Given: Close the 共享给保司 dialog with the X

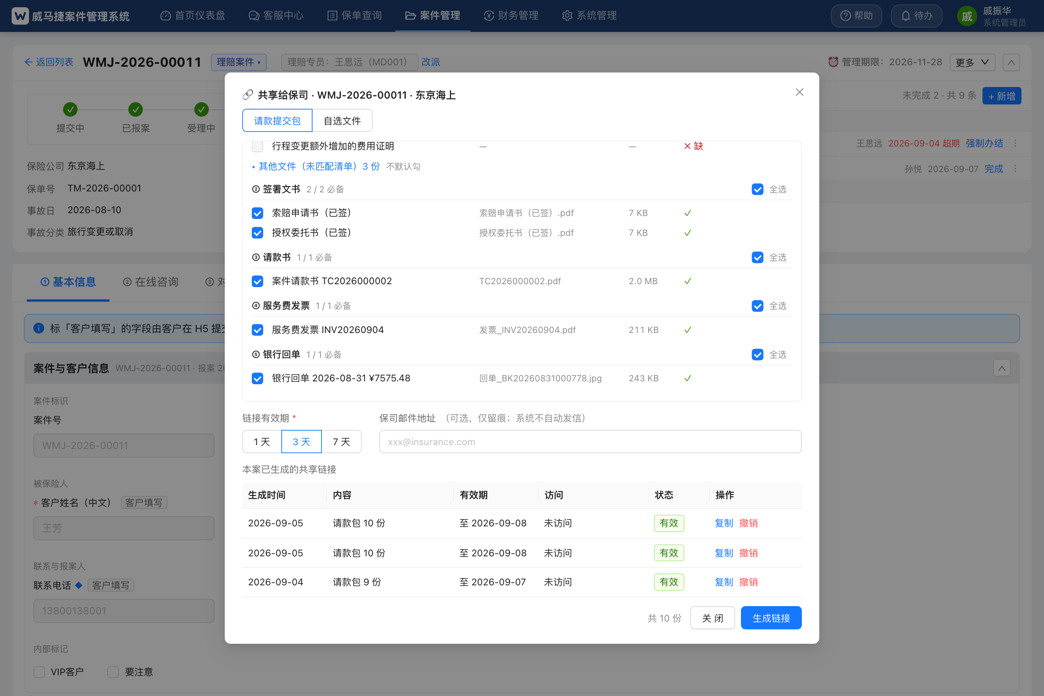Looking at the screenshot, I should (799, 92).
